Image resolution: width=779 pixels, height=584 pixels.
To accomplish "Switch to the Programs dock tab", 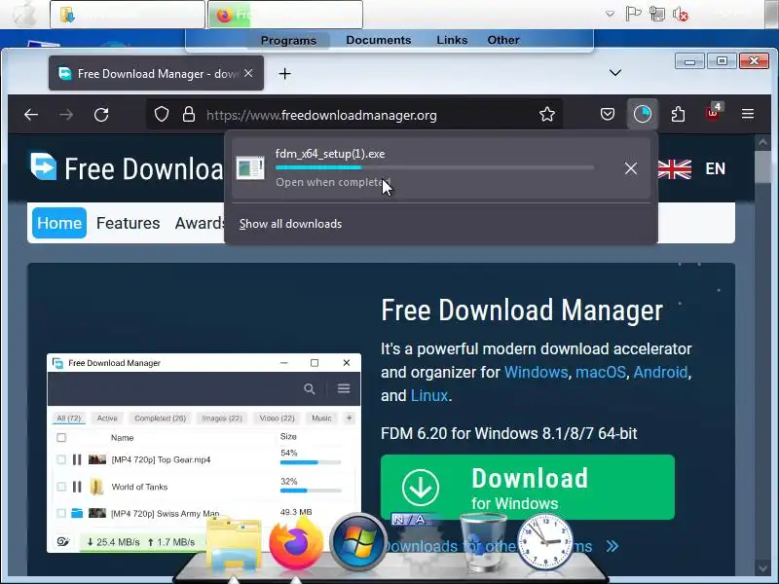I will click(288, 40).
